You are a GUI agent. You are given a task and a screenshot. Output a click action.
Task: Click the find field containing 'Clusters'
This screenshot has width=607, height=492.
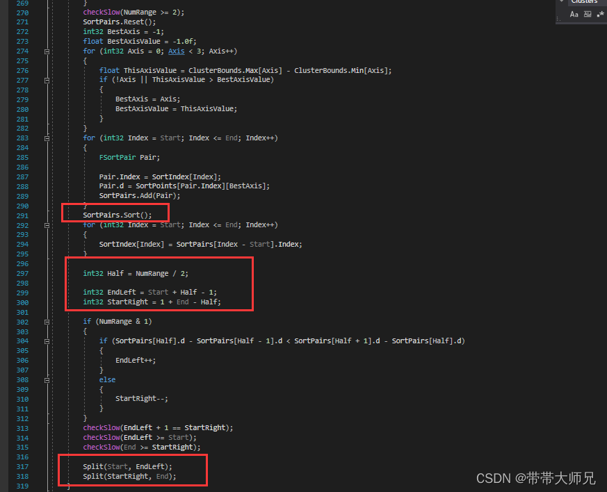(586, 2)
